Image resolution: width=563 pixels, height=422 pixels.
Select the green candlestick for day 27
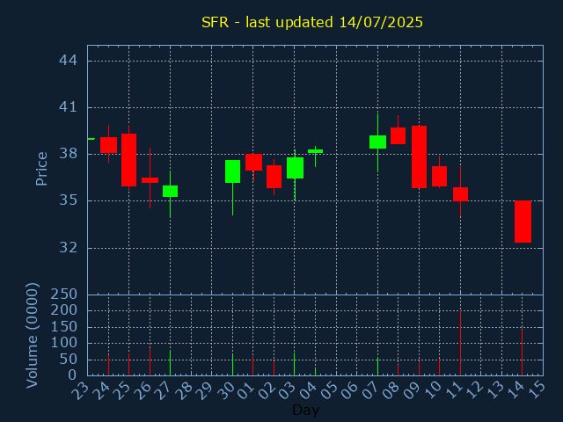[x=170, y=192]
